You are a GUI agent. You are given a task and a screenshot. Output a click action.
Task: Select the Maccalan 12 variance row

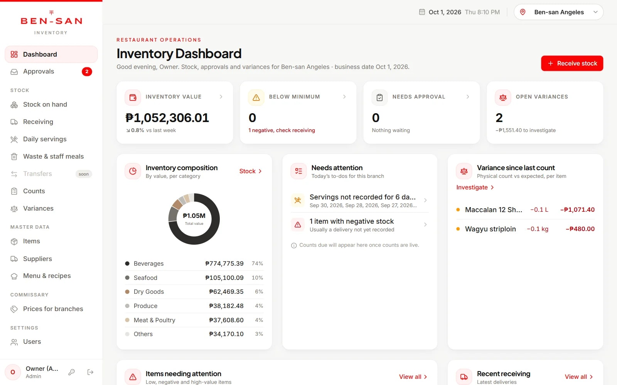525,210
